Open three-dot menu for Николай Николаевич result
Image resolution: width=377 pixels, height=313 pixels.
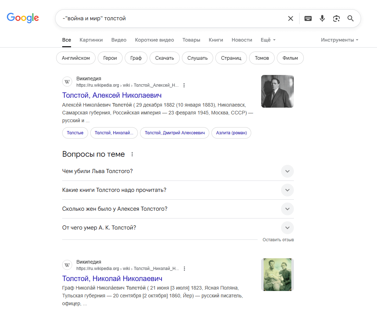(184, 269)
